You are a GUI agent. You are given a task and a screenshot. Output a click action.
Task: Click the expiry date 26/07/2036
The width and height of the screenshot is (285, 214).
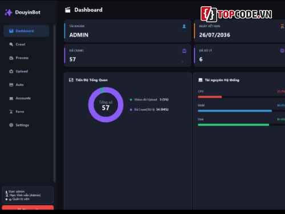(214, 35)
